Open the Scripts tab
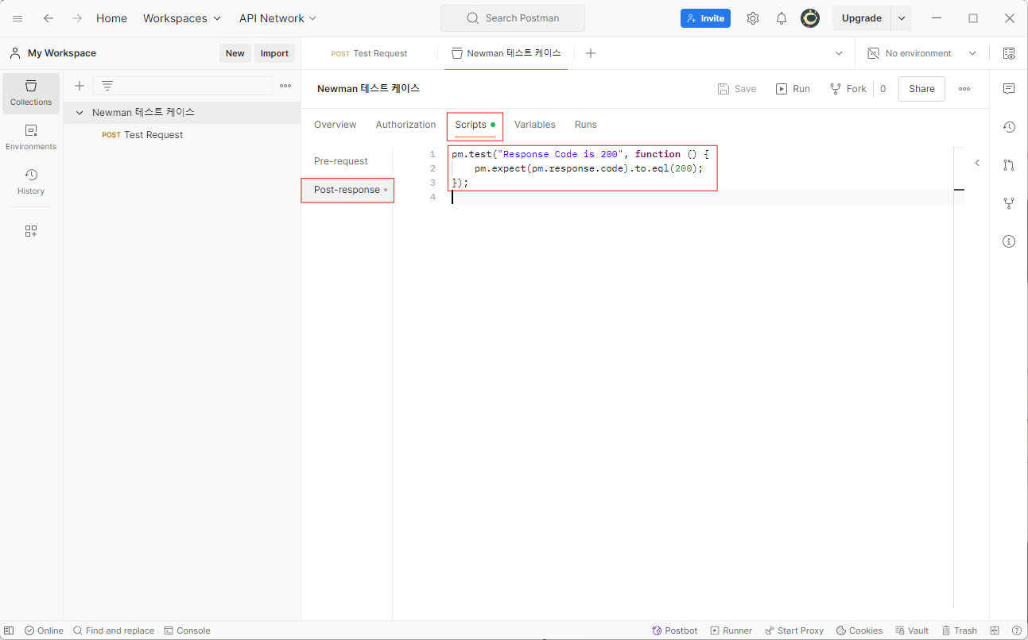 coord(475,125)
